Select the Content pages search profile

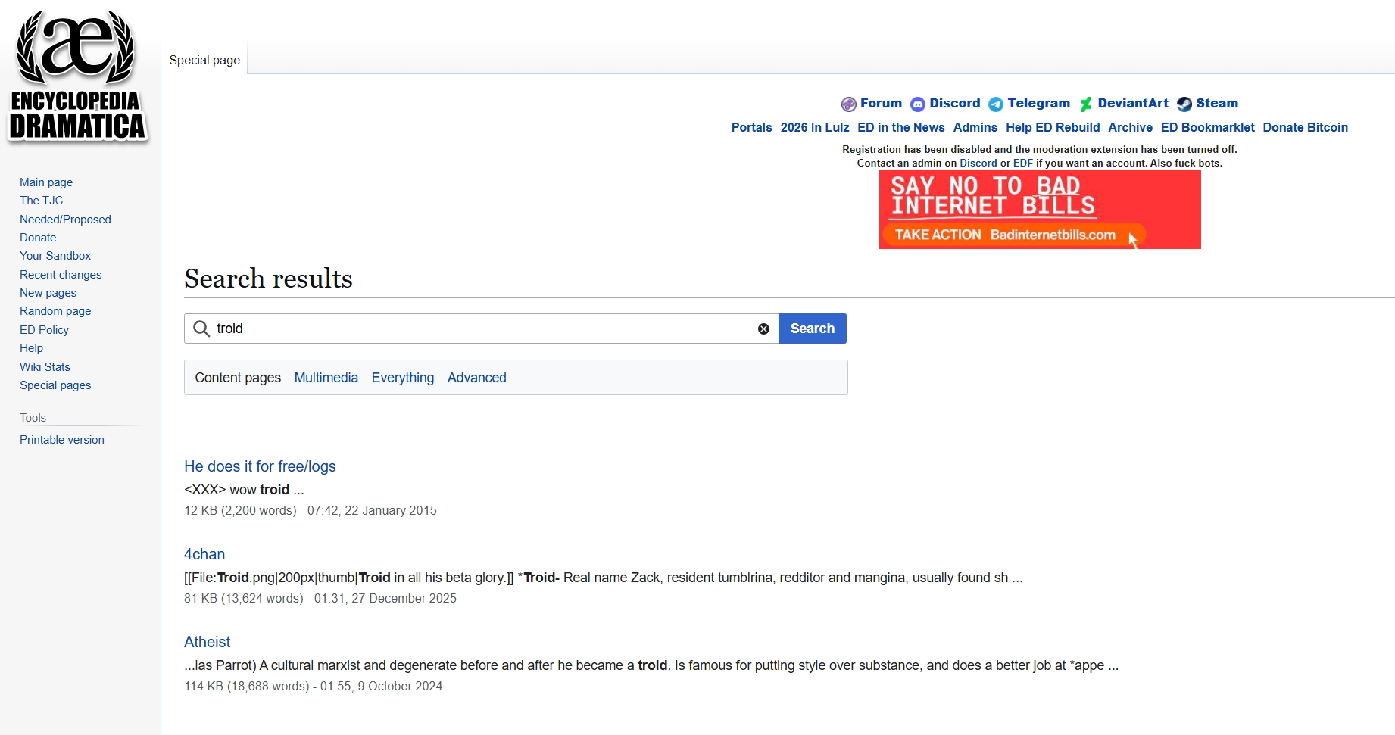coord(238,378)
